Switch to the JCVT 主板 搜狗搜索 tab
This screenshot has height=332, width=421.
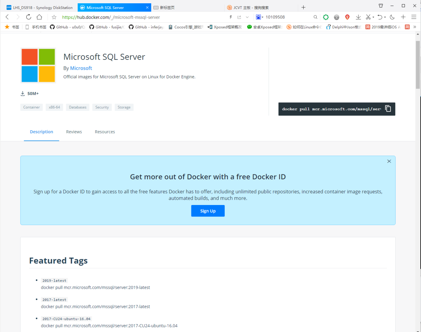[262, 8]
